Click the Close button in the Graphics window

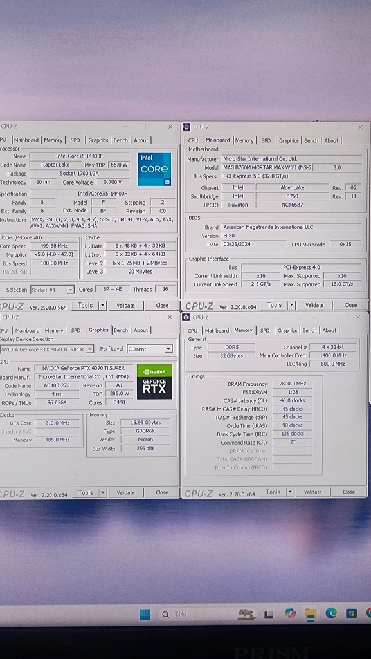pos(162,492)
